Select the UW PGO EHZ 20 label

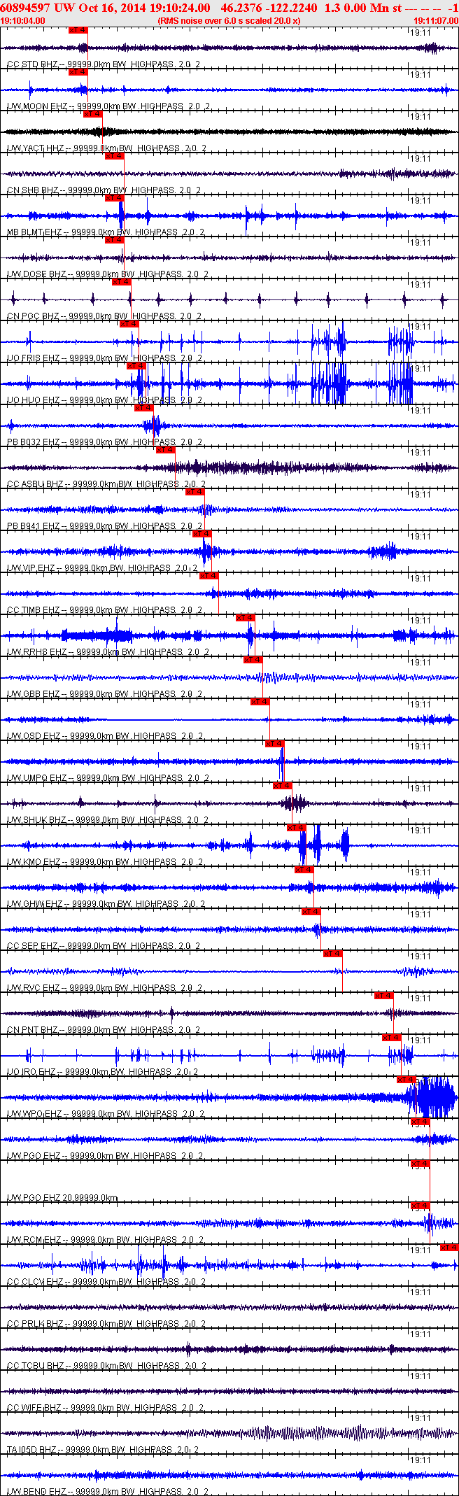(62, 1198)
